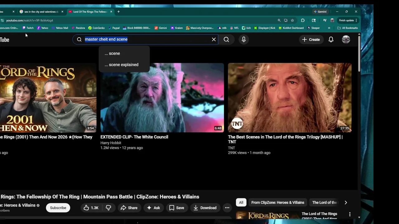Open the Finish update menu
Viewport: 399px width, 224px height.
pyautogui.click(x=348, y=20)
